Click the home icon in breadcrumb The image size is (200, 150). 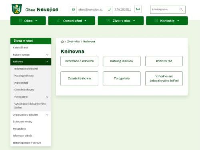click(x=62, y=42)
